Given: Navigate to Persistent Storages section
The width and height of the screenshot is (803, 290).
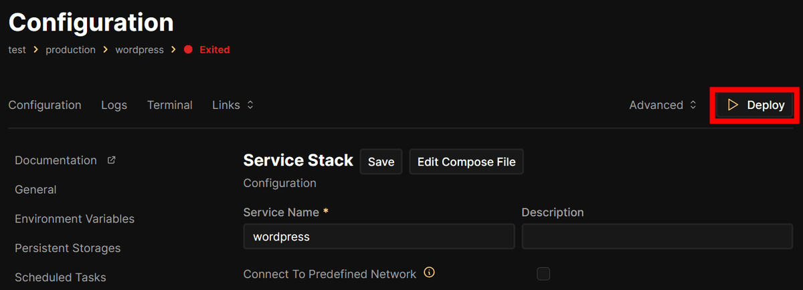Looking at the screenshot, I should 68,248.
